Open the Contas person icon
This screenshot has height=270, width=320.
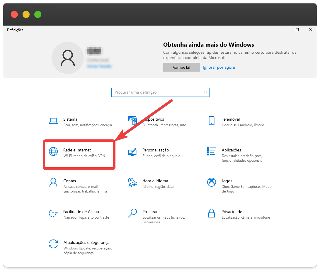[53, 182]
